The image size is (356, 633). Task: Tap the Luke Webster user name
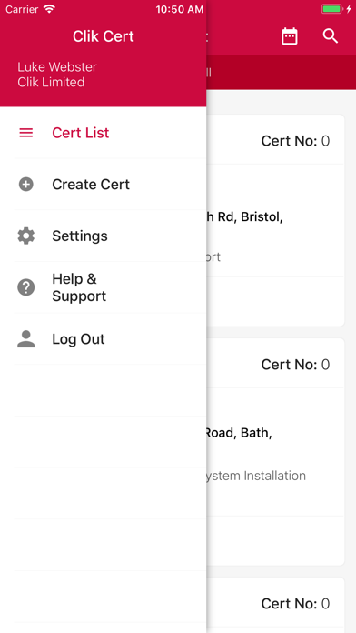coord(57,67)
